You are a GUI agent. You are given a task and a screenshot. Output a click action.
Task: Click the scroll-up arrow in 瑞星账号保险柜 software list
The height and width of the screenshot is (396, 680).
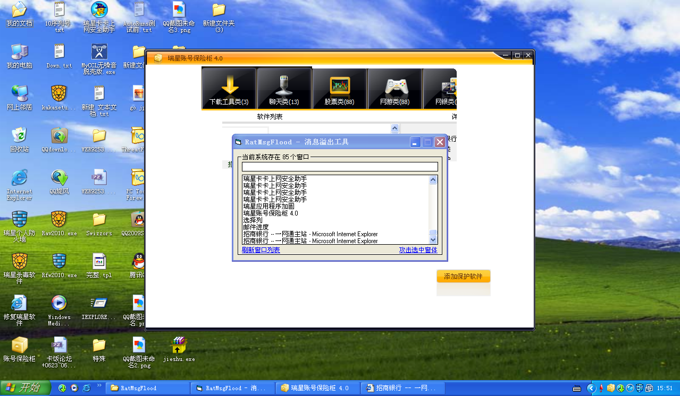(x=394, y=128)
